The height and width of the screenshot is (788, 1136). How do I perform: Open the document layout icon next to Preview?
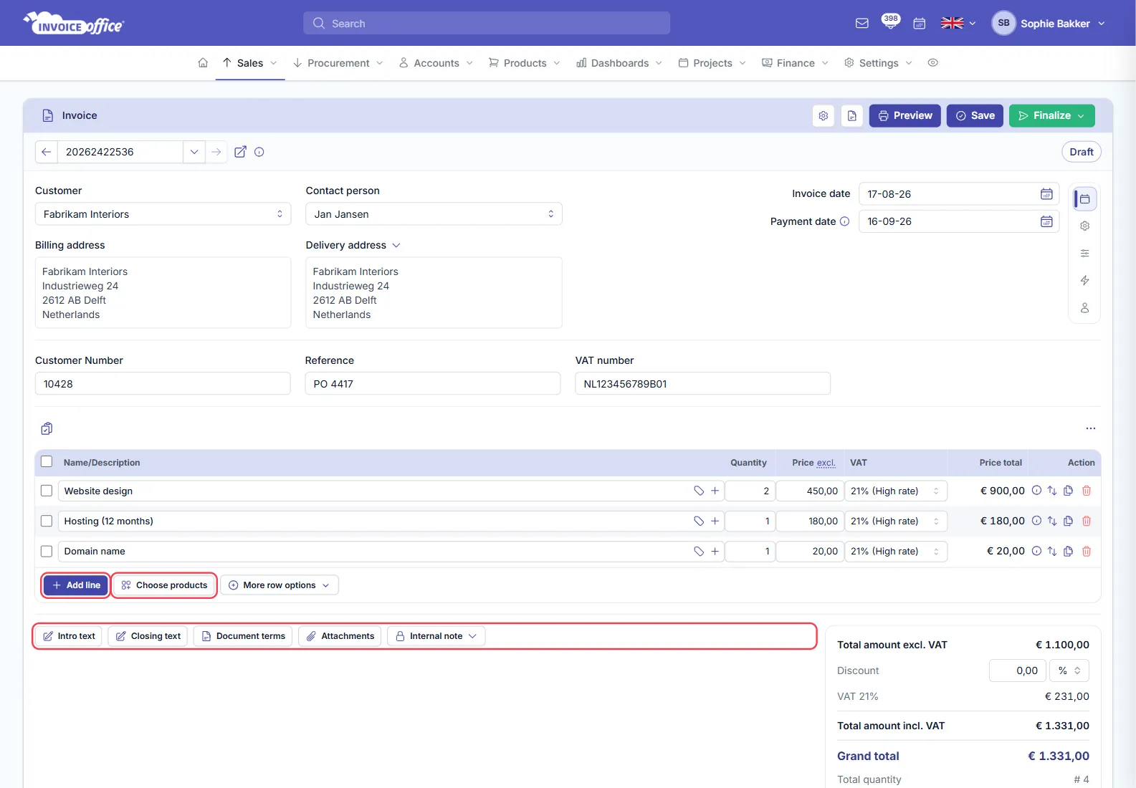pyautogui.click(x=851, y=116)
